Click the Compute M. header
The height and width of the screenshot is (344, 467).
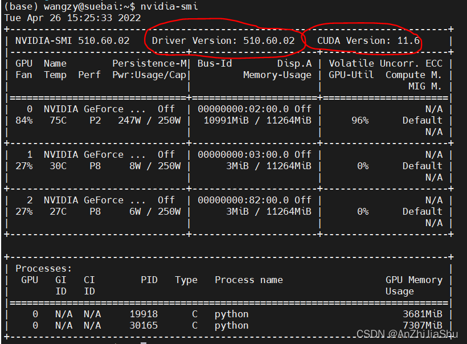pyautogui.click(x=413, y=75)
